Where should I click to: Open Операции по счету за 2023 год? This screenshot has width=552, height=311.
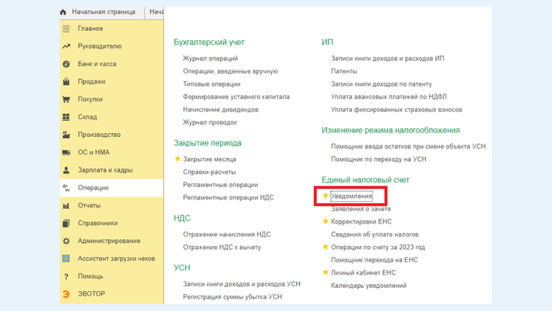[378, 248]
